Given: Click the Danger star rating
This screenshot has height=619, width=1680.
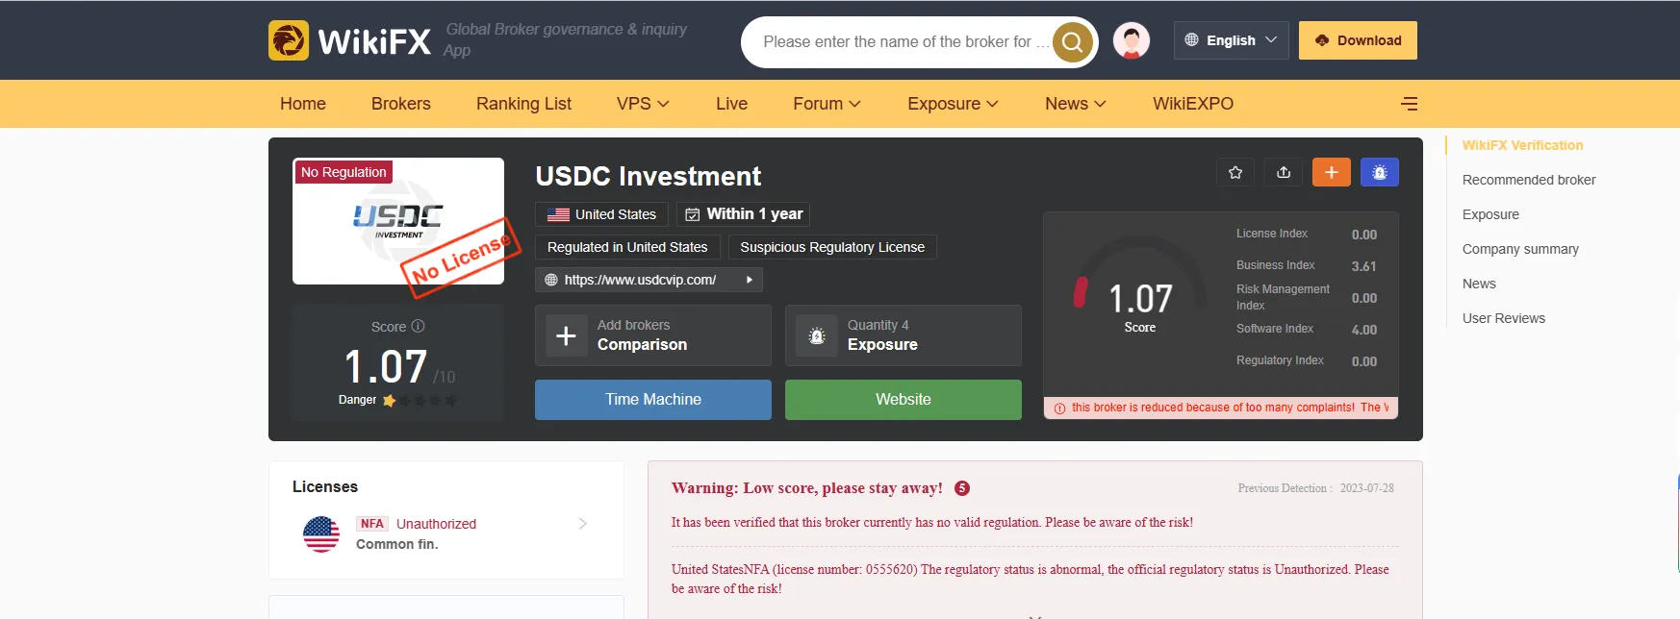Looking at the screenshot, I should [x=420, y=400].
